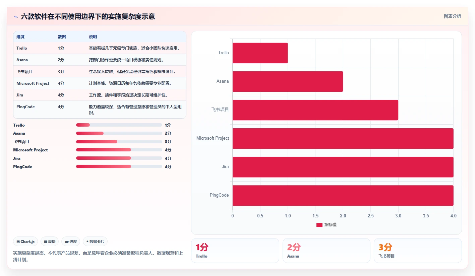
Task: Click the 数据卡片 tag
Action: pos(95,241)
